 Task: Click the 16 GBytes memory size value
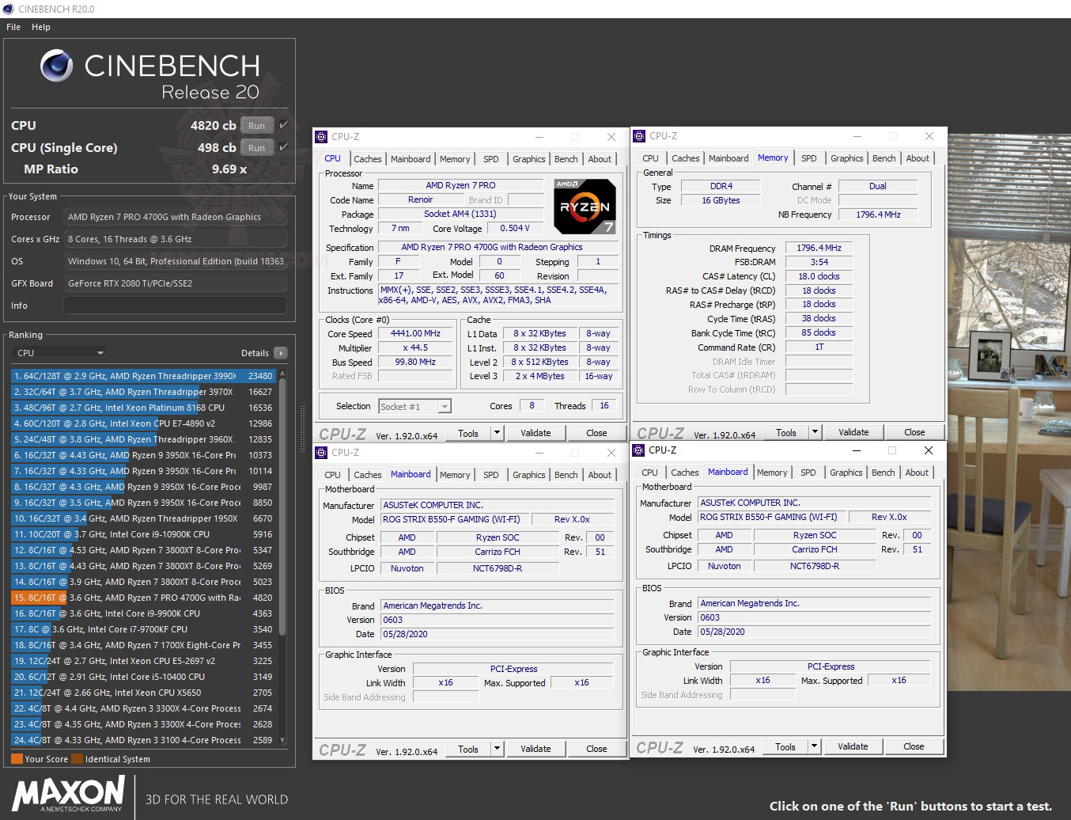coord(721,200)
